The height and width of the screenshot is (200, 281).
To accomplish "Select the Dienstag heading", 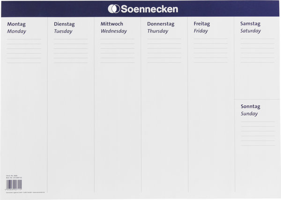I will click(65, 24).
